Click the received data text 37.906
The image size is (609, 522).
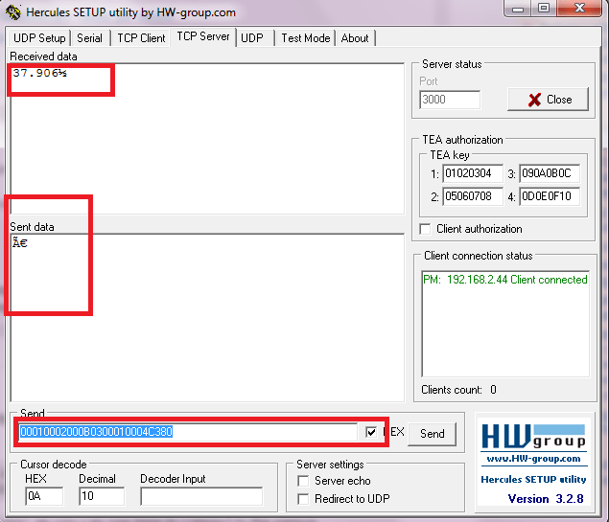(39, 73)
